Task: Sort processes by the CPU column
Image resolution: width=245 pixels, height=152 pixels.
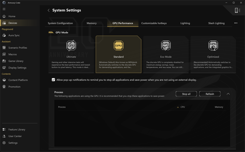Action: (x=183, y=107)
